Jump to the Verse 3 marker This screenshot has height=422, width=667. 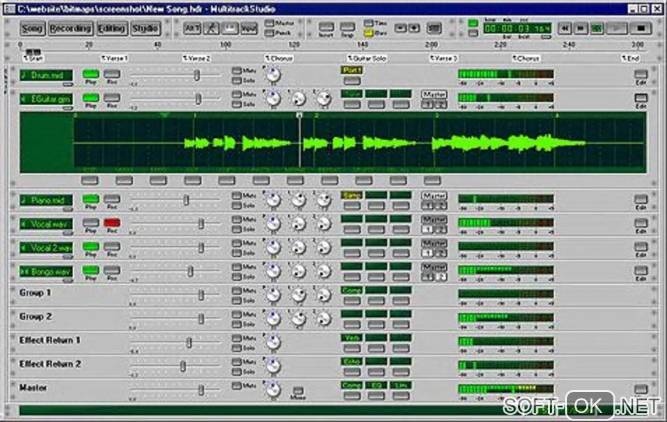click(443, 58)
